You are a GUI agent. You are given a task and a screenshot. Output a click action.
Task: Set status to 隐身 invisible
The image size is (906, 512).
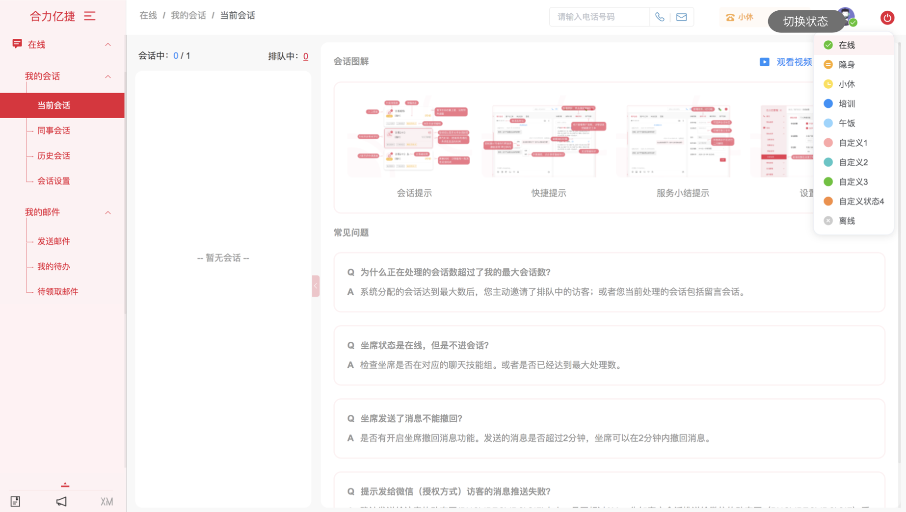[847, 65]
